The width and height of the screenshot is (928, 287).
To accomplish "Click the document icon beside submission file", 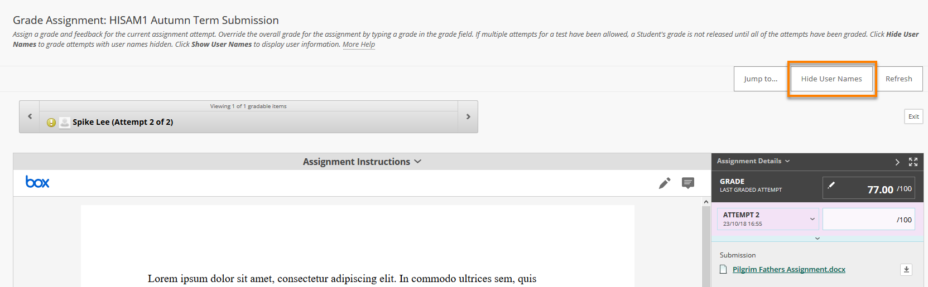I will pos(723,269).
